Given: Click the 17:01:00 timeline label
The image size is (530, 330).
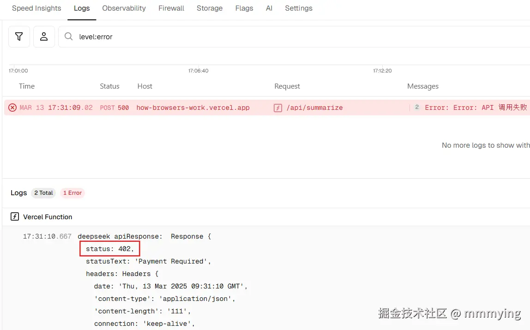Looking at the screenshot, I should point(18,71).
